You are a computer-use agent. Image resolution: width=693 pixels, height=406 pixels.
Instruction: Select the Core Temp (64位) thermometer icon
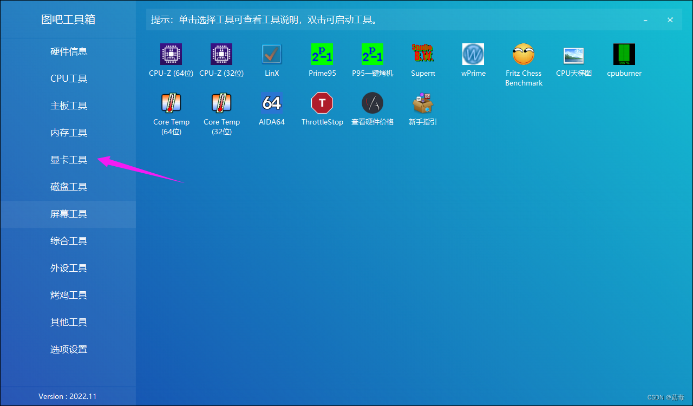pos(171,103)
